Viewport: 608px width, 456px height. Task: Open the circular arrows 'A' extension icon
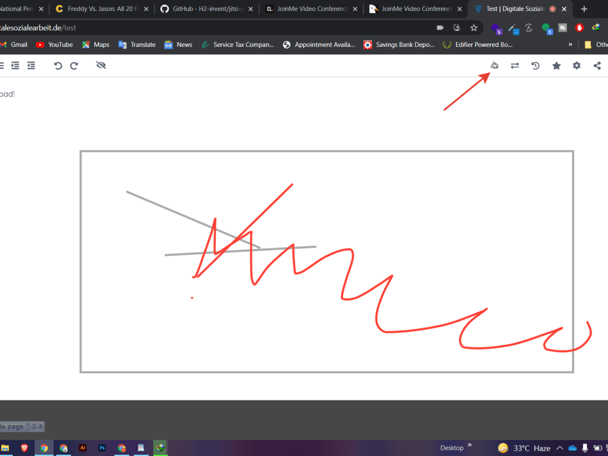(529, 27)
